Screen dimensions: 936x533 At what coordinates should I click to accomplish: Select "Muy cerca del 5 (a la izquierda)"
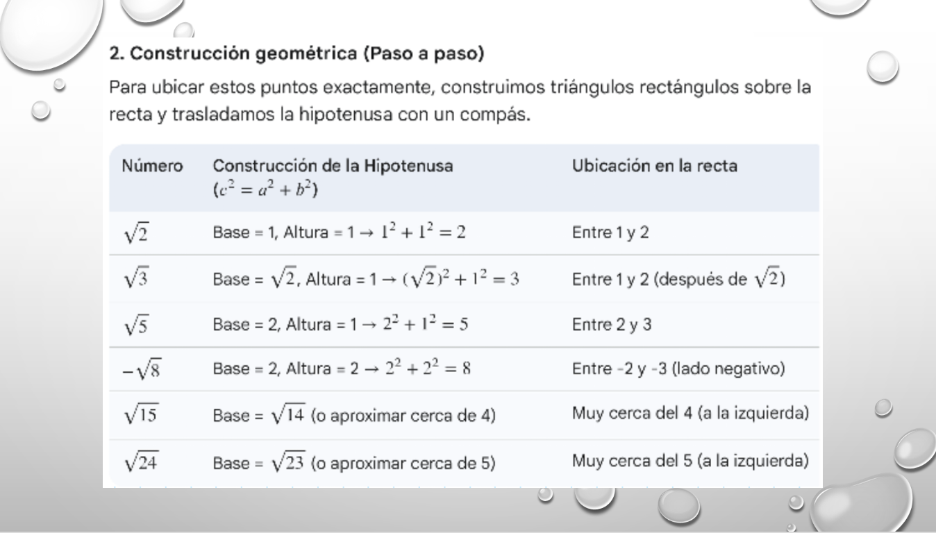tap(690, 460)
